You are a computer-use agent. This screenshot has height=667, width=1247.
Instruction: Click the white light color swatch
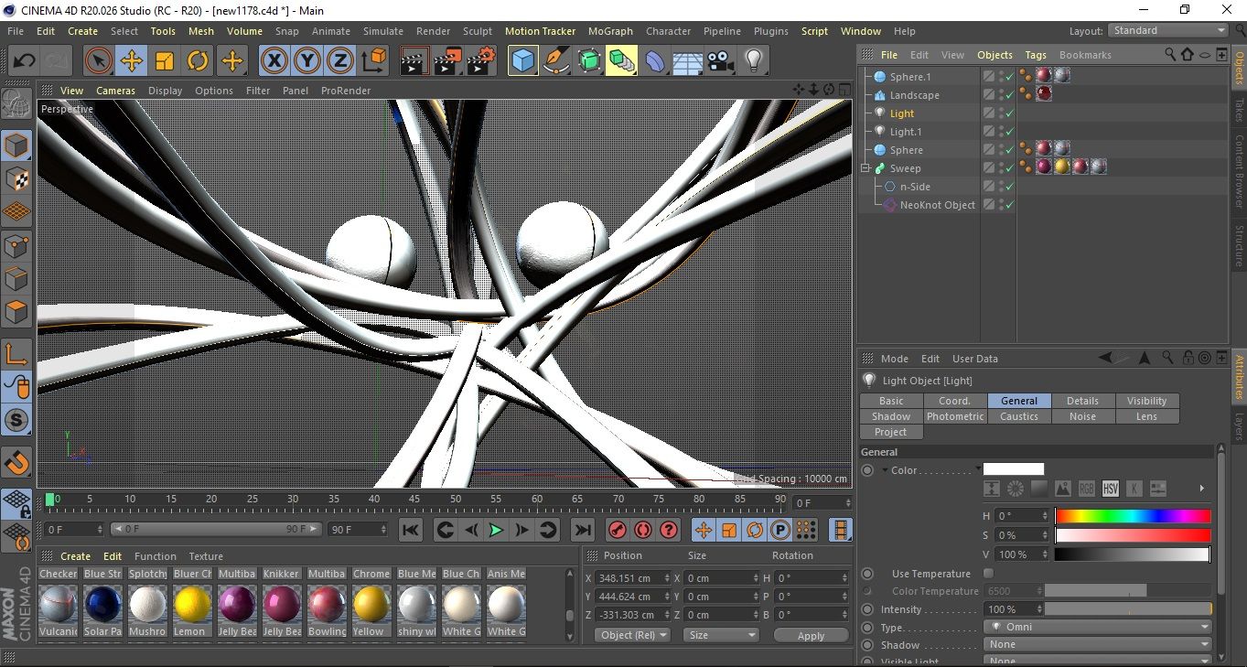coord(1014,469)
